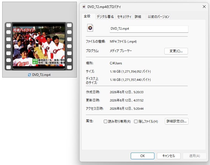
Task: Open 詳細設定(D)... attributes button
Action: (x=176, y=121)
